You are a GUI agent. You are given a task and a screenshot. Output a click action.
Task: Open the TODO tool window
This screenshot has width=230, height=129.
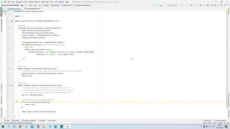coord(7,120)
